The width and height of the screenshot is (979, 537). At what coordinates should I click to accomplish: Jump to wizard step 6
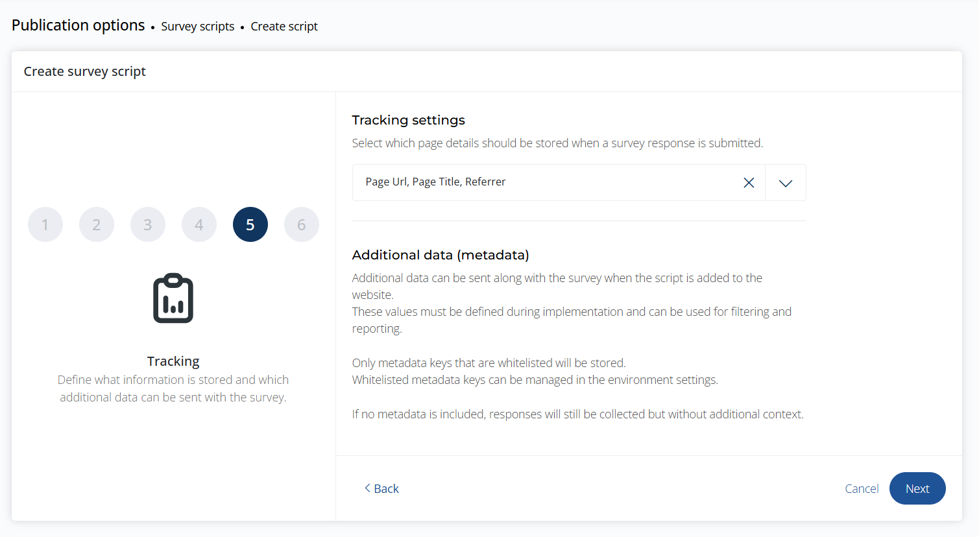tap(302, 224)
